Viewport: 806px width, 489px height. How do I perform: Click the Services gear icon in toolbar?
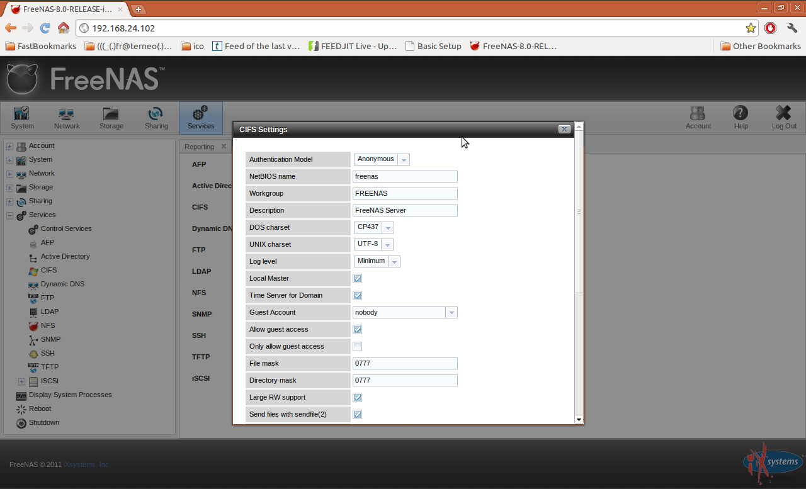pyautogui.click(x=200, y=117)
